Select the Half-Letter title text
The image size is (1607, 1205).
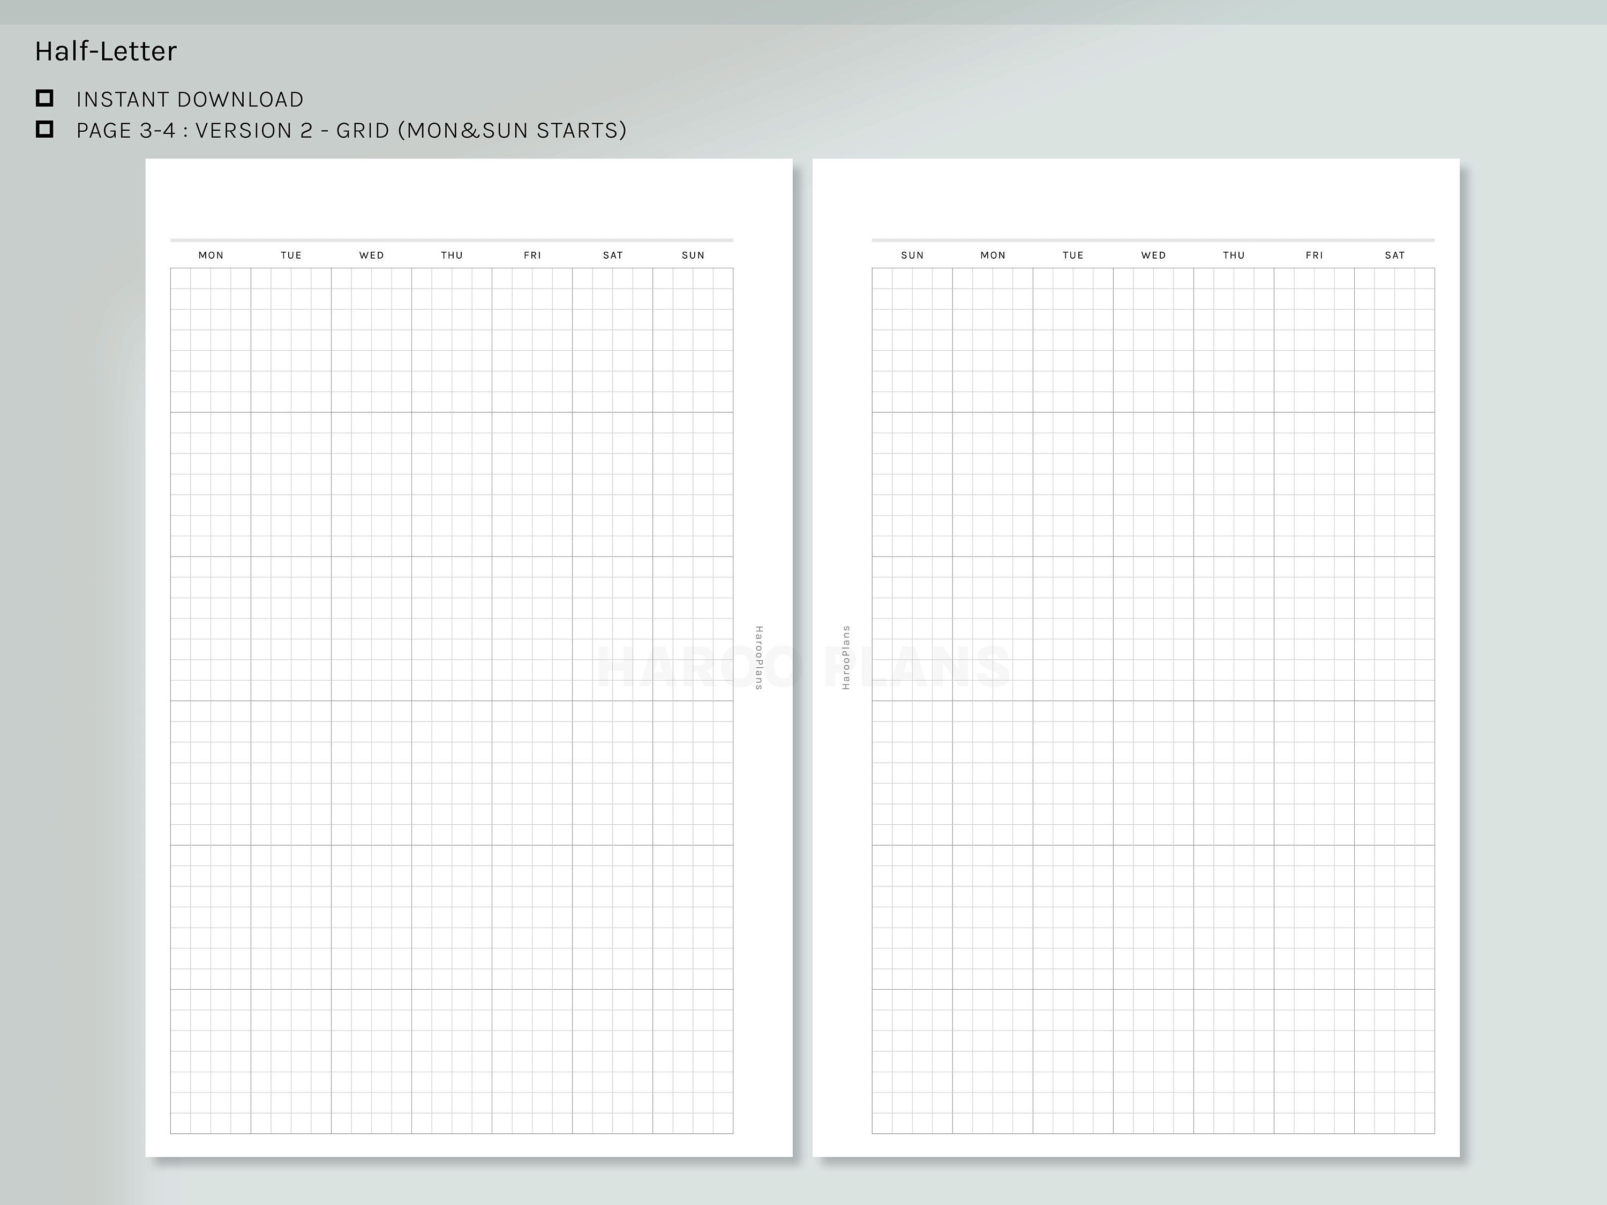point(104,51)
